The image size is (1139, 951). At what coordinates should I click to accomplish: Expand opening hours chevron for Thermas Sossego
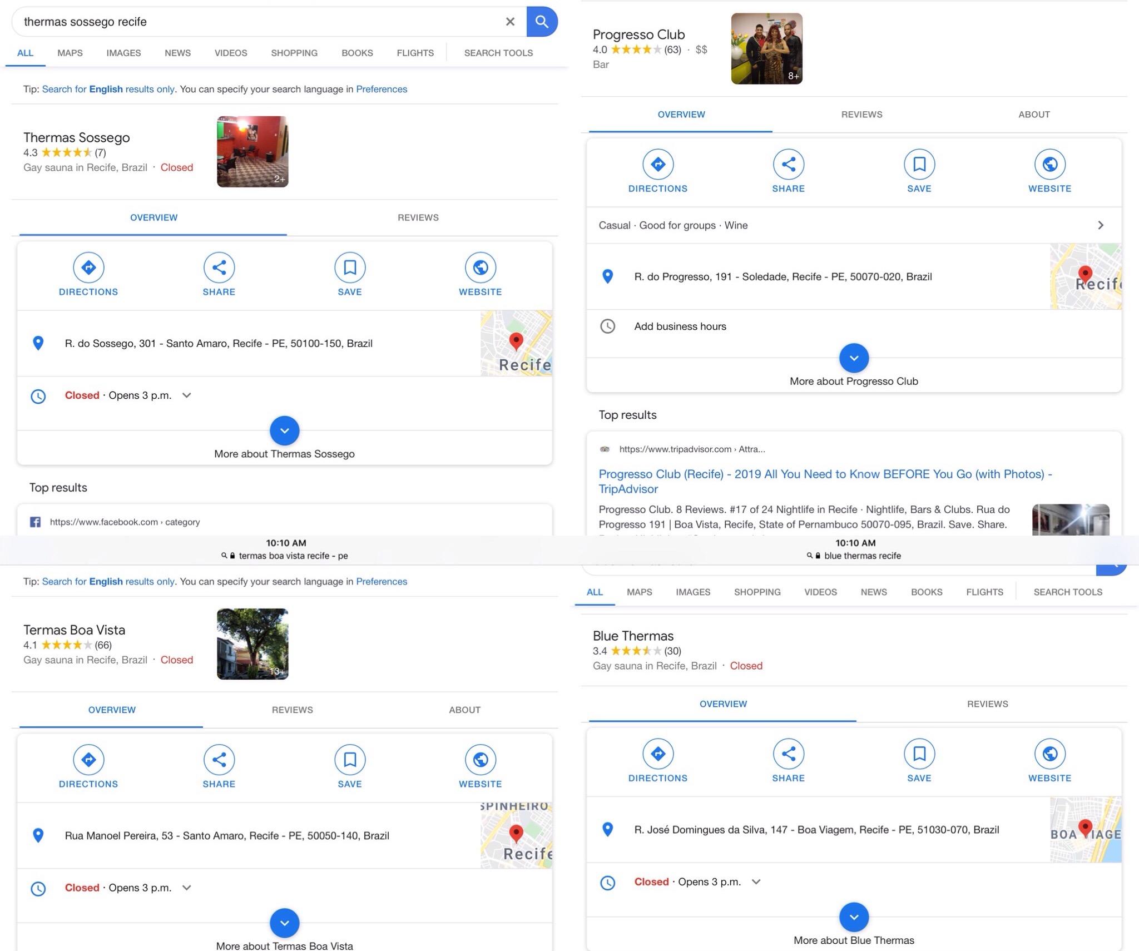click(187, 395)
